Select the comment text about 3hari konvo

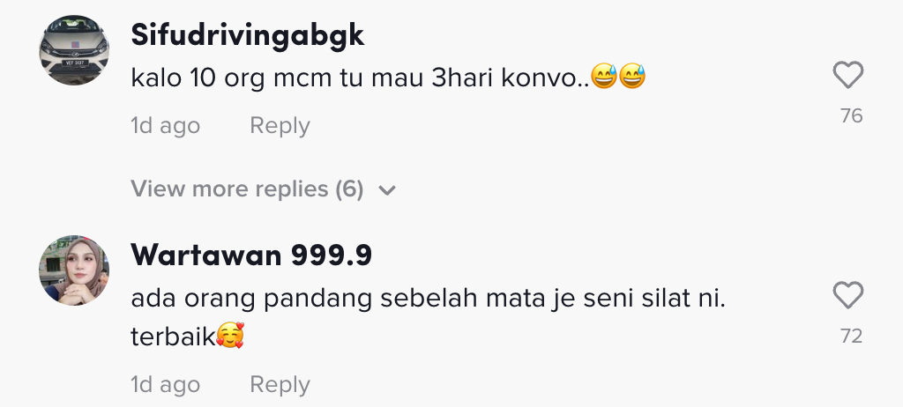(x=360, y=78)
